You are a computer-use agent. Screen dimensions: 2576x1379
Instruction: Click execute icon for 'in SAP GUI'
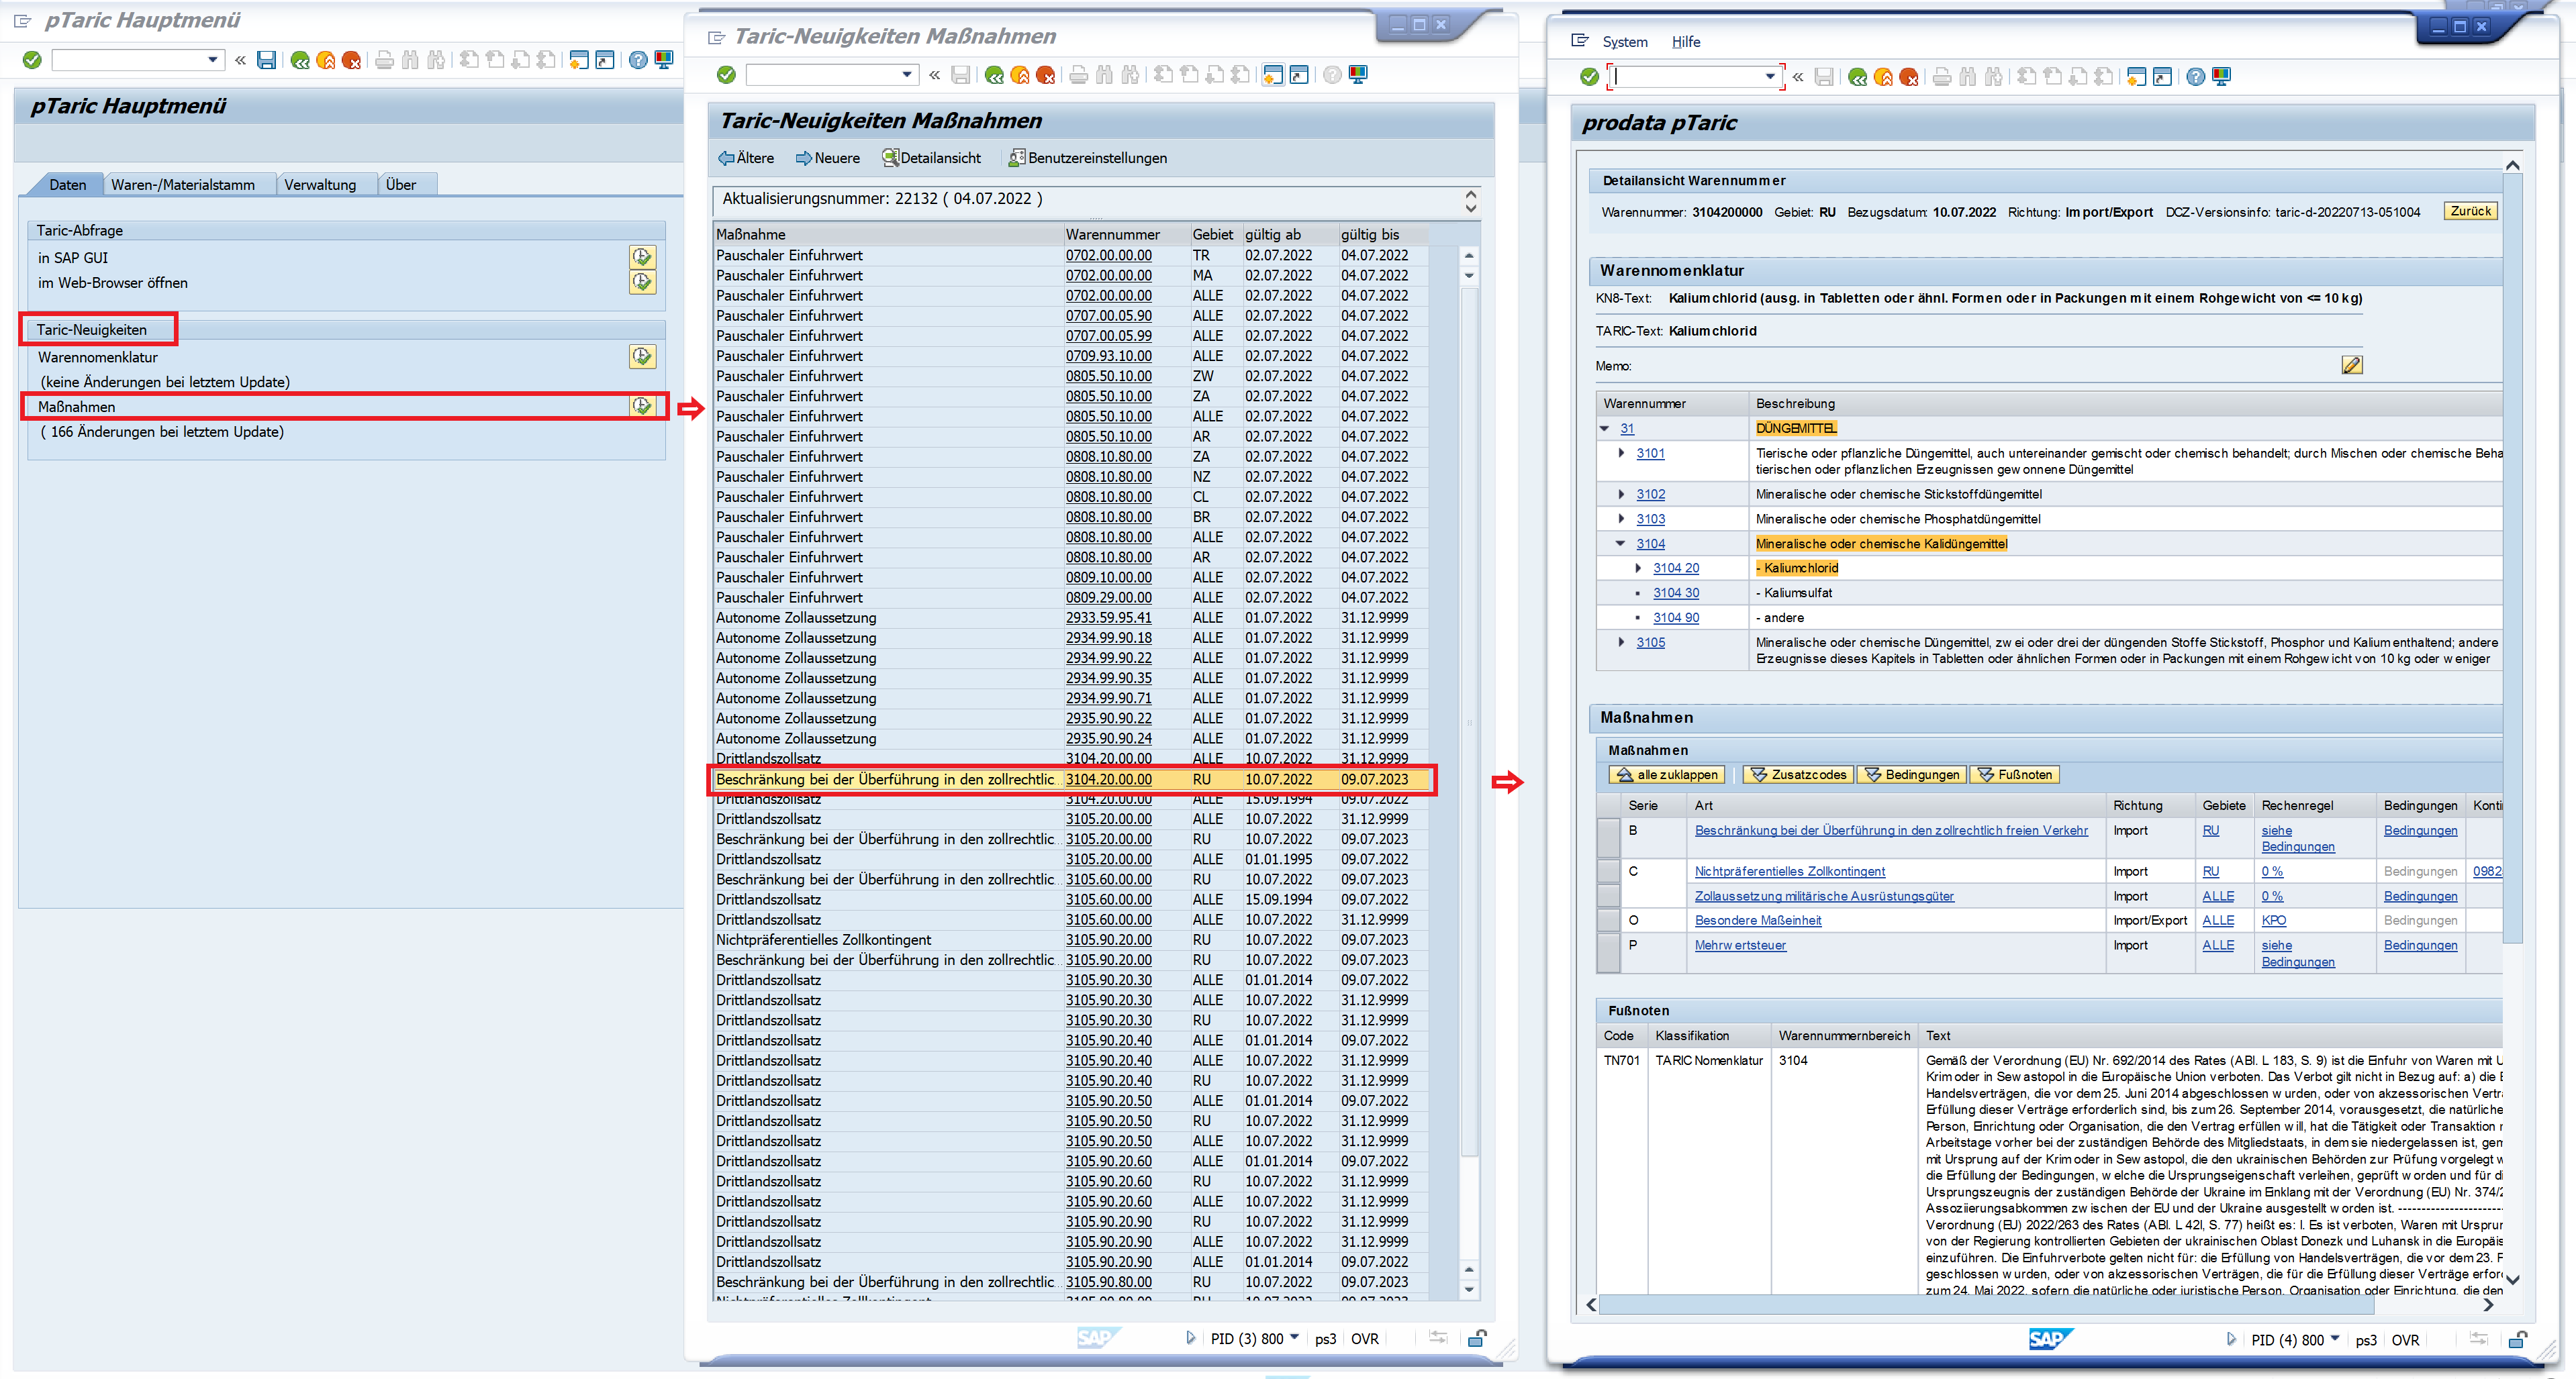pos(641,257)
